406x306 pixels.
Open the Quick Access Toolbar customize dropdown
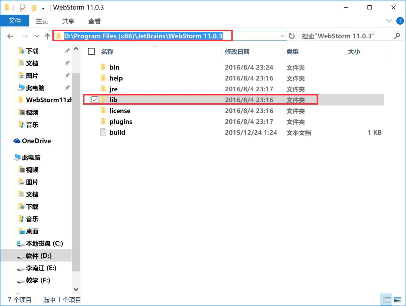[x=43, y=8]
